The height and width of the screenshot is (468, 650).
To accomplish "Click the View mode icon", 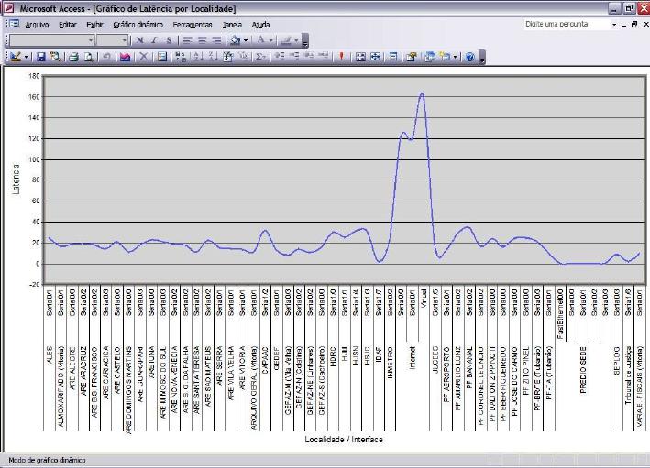I will pos(16,57).
